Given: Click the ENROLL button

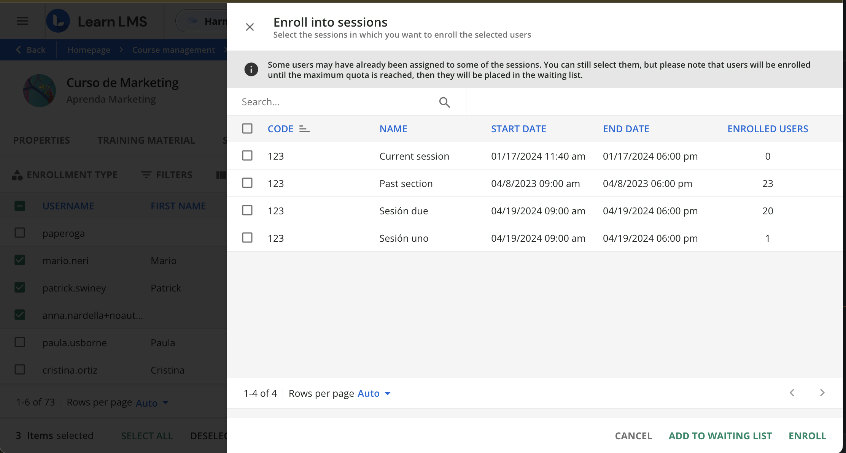Looking at the screenshot, I should [x=807, y=436].
